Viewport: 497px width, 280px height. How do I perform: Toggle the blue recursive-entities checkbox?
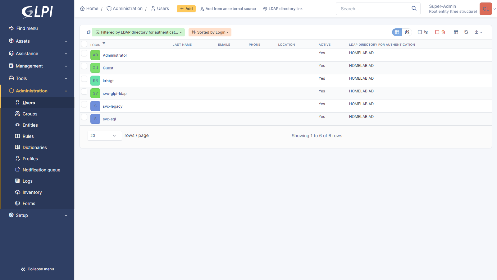coord(420,32)
